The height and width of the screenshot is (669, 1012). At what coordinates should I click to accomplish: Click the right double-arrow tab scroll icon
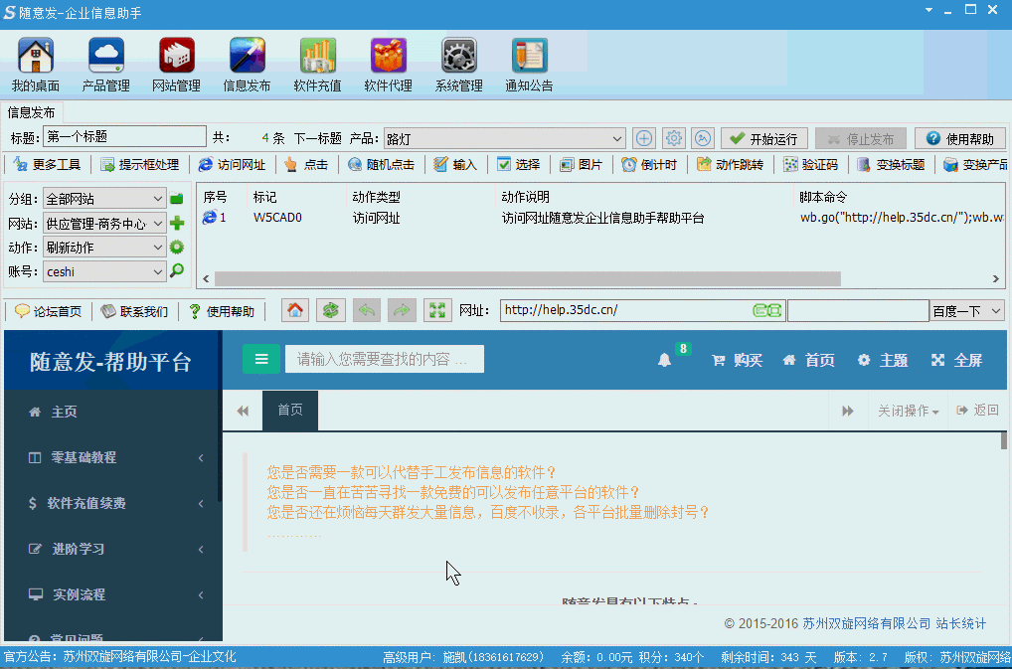[847, 411]
